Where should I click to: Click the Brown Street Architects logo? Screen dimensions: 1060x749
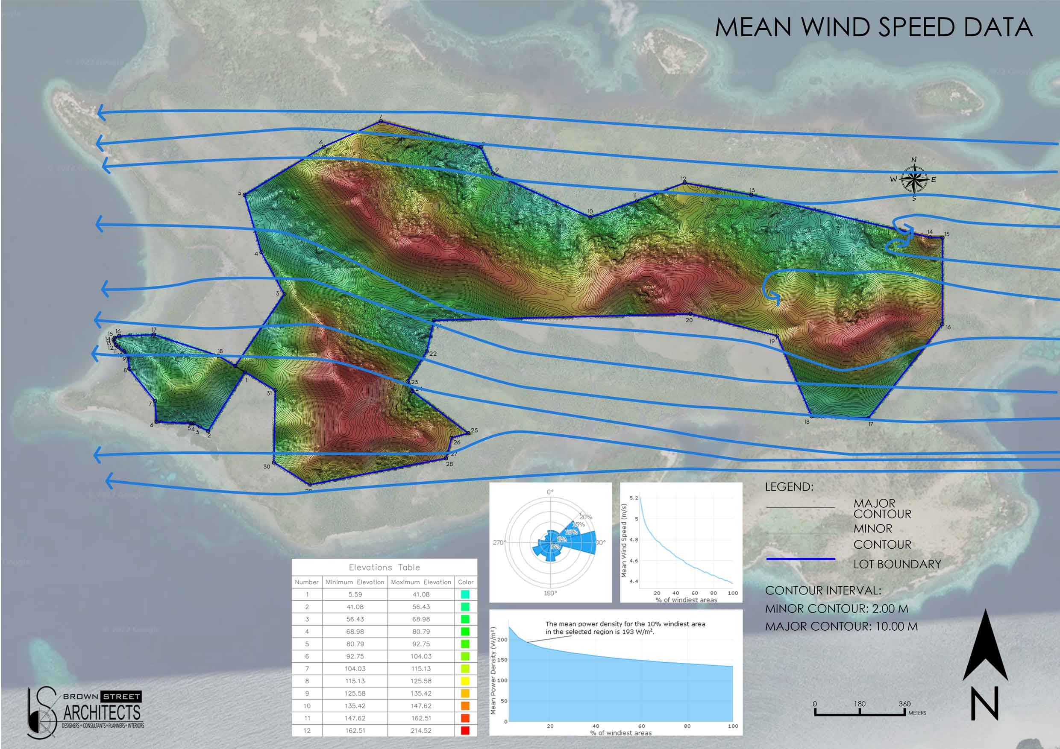[x=86, y=713]
